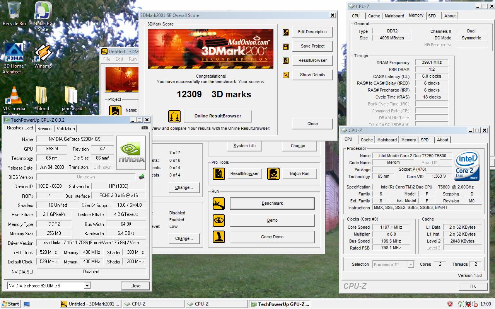Click the Project icon in 3DMark window
Viewport: 495px width, 309px height.
pos(115,111)
